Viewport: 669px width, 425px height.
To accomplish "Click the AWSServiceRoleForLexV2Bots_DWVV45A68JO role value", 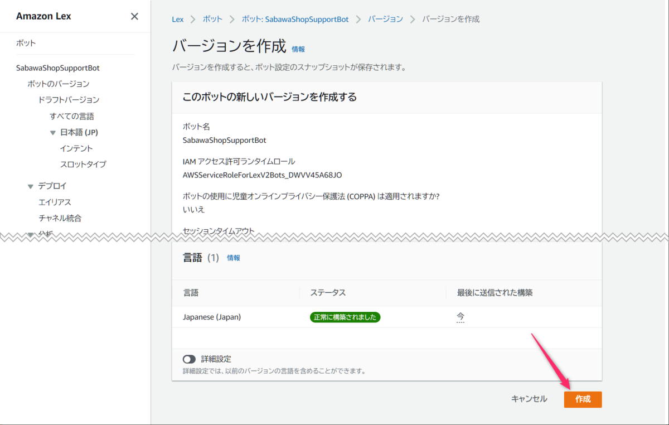I will point(262,175).
